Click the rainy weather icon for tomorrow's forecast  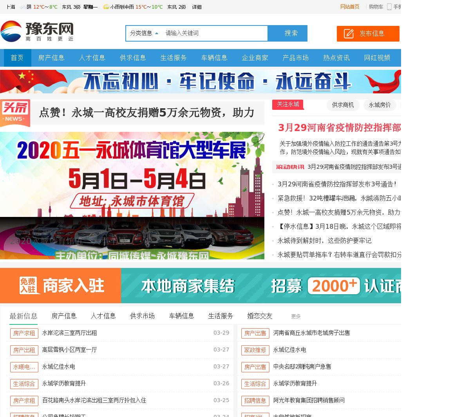106,7
